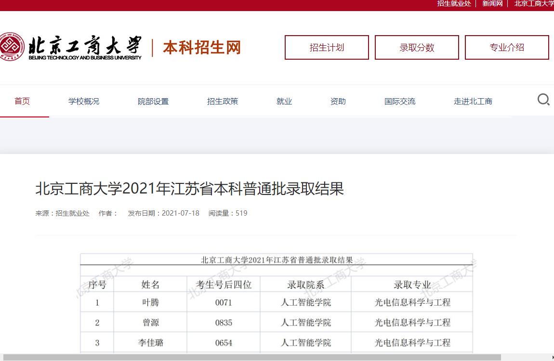Click the 本科招生网 site title

point(202,47)
